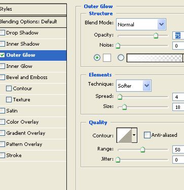
Task: Open the Blend Mode dropdown
Action: (141, 24)
